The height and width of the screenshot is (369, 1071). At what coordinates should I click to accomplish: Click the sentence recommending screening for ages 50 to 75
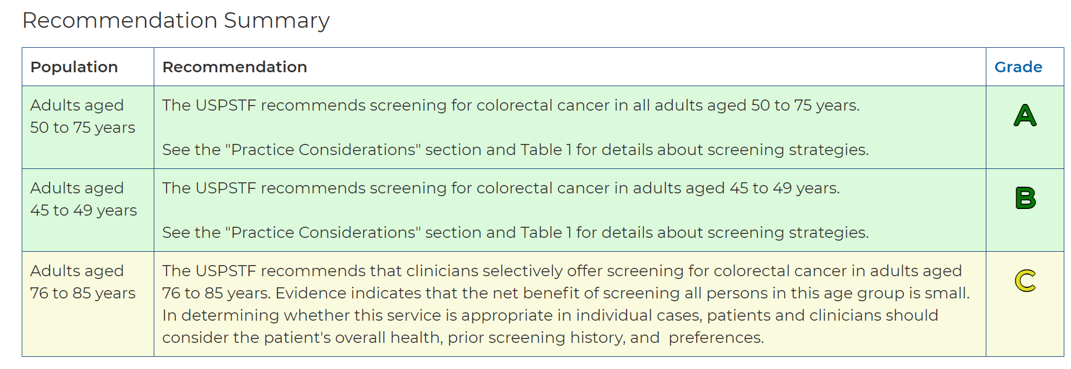point(511,105)
